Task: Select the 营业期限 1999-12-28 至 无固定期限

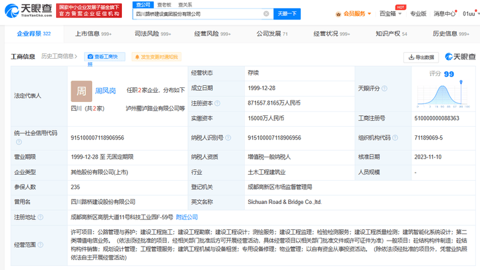Action: point(102,157)
